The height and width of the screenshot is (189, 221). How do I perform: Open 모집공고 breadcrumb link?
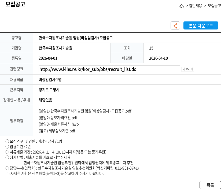[x=214, y=6]
